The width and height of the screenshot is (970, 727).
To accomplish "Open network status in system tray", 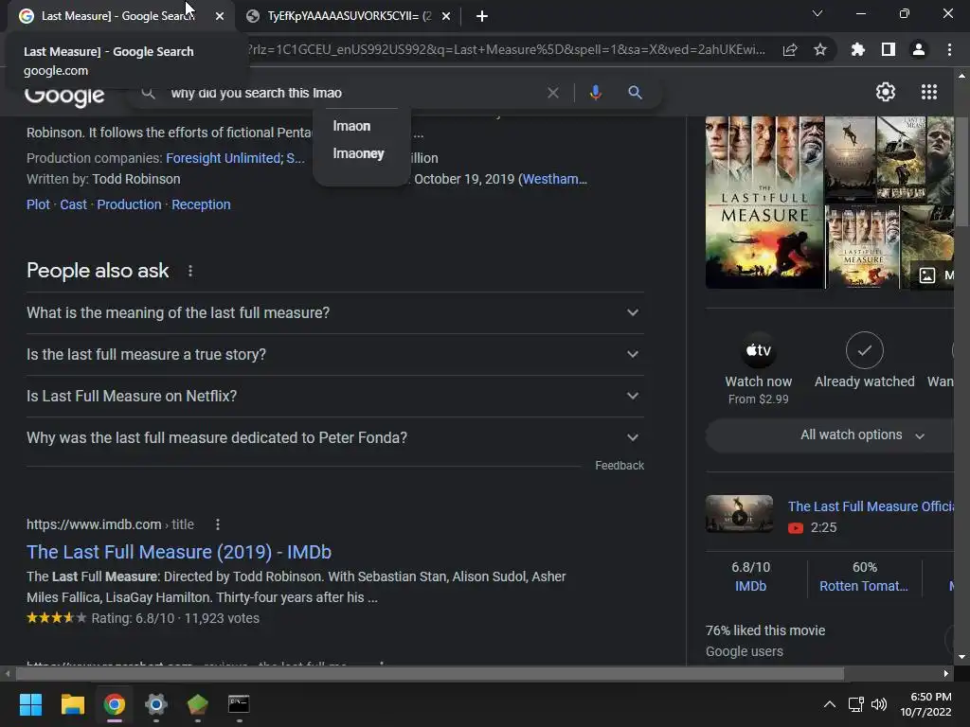I will pyautogui.click(x=855, y=704).
